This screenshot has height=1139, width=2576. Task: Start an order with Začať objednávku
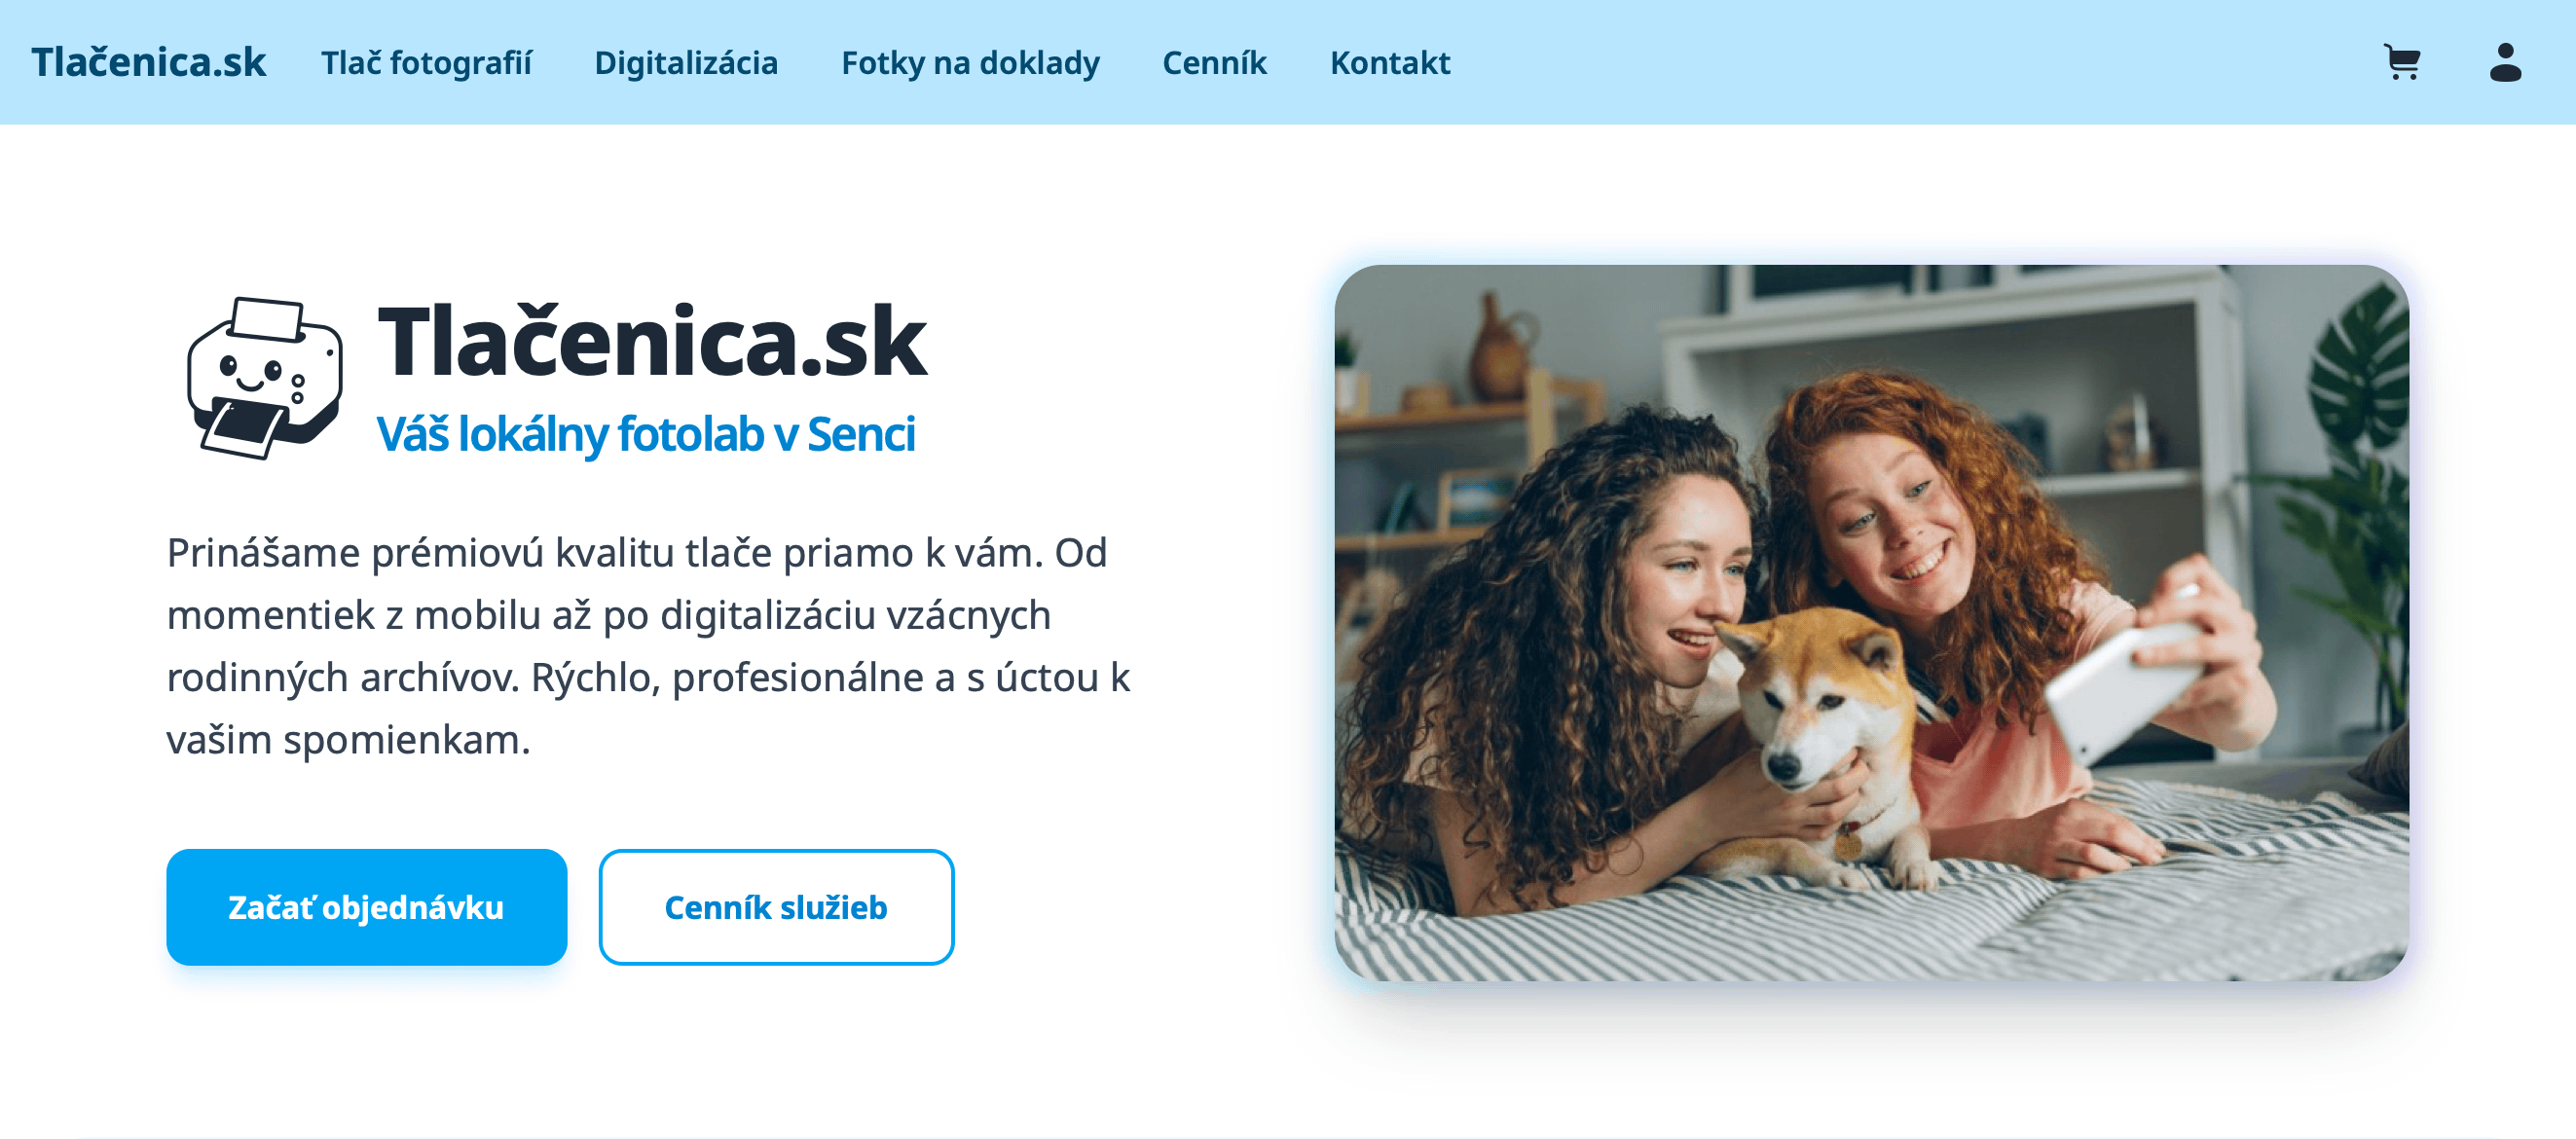pos(367,907)
